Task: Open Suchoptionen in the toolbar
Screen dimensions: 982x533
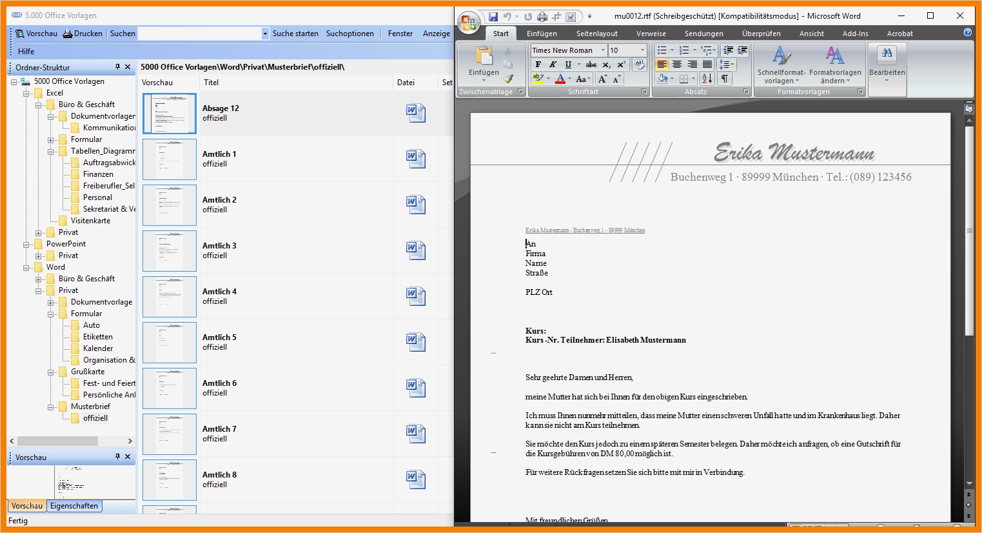Action: click(349, 34)
